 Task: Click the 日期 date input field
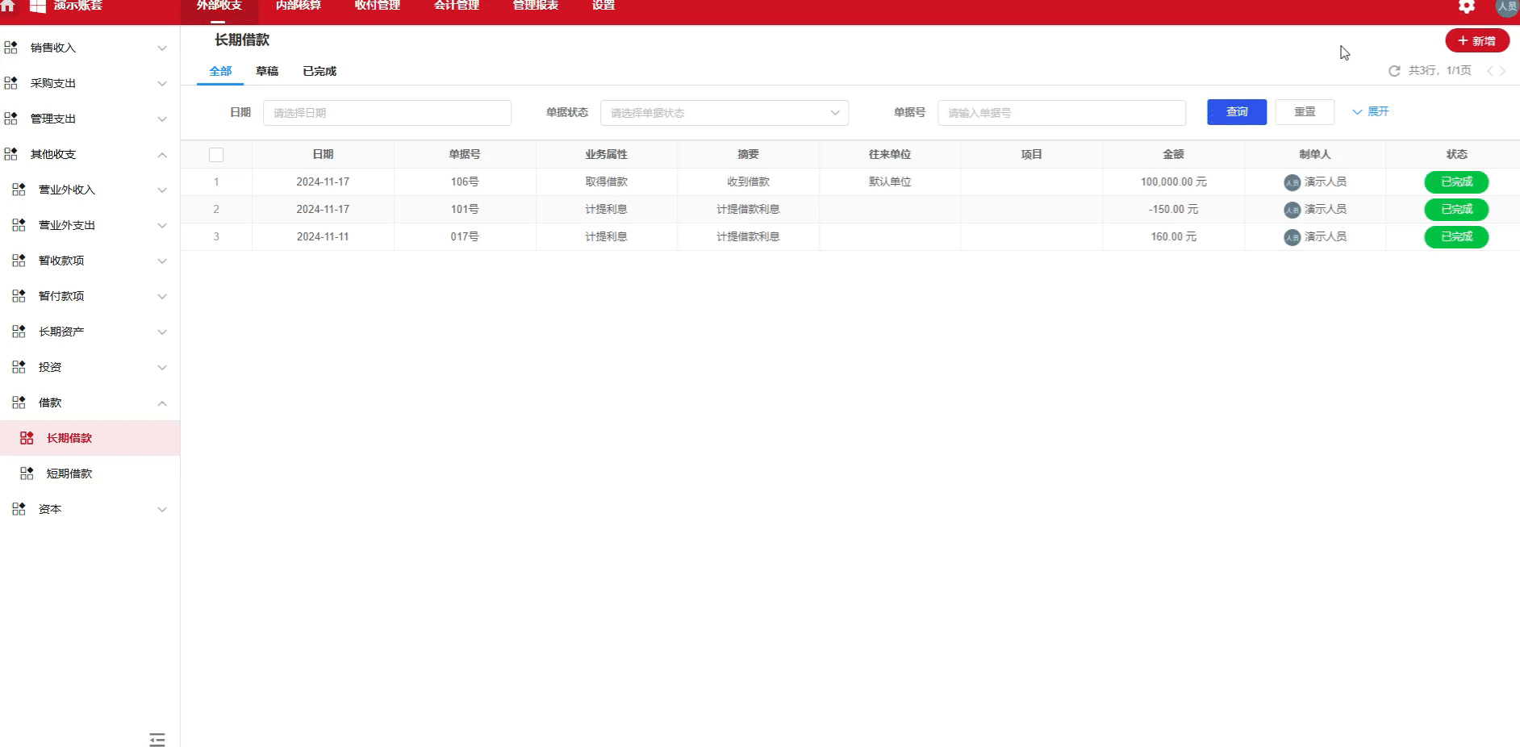coord(387,113)
